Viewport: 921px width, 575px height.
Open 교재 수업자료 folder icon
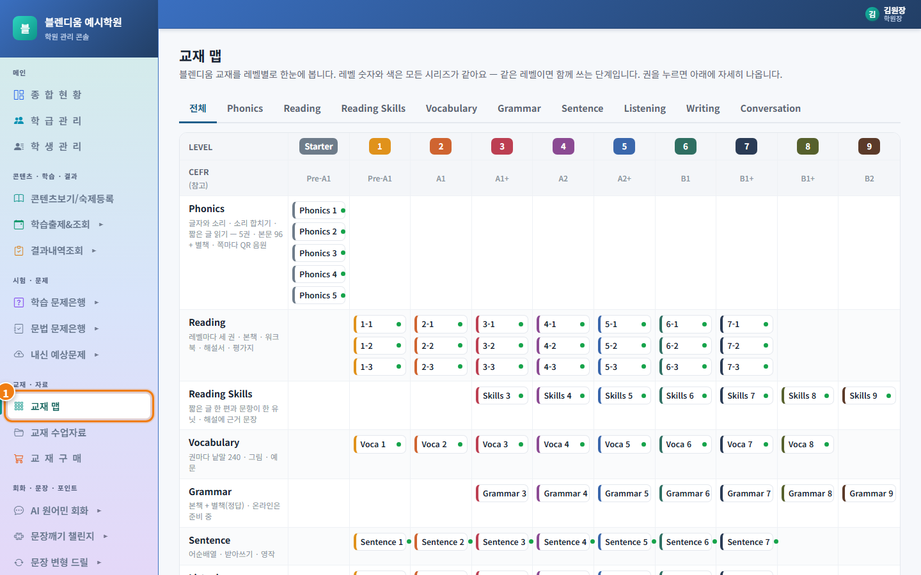pyautogui.click(x=19, y=433)
